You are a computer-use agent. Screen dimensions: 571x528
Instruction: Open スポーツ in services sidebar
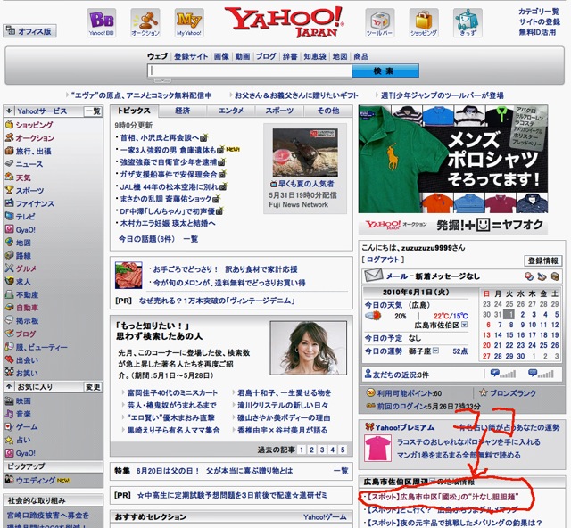(x=29, y=191)
